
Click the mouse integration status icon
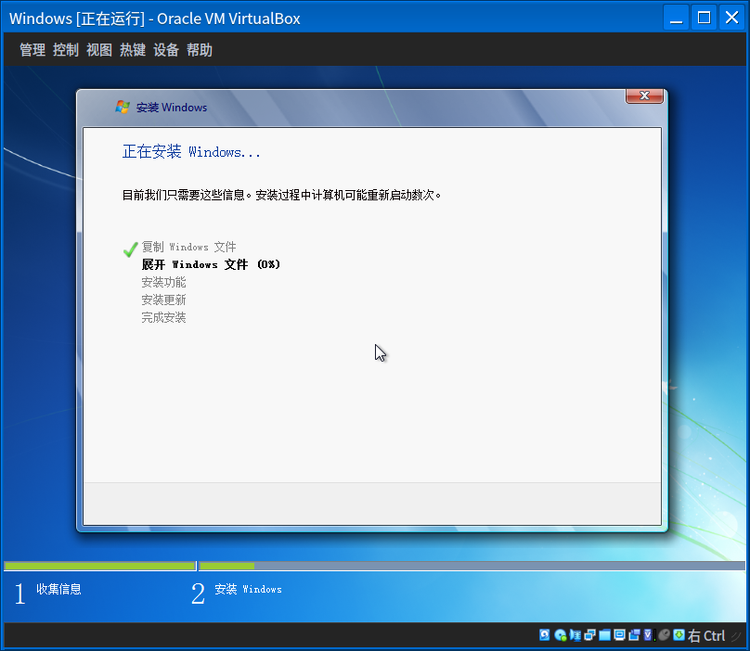664,635
